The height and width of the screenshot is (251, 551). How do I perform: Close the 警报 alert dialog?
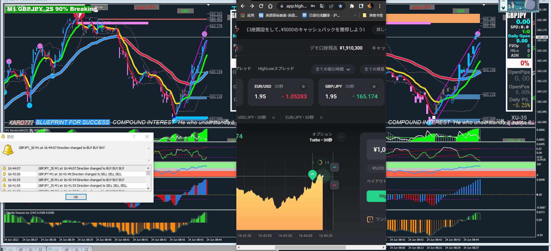tap(147, 137)
